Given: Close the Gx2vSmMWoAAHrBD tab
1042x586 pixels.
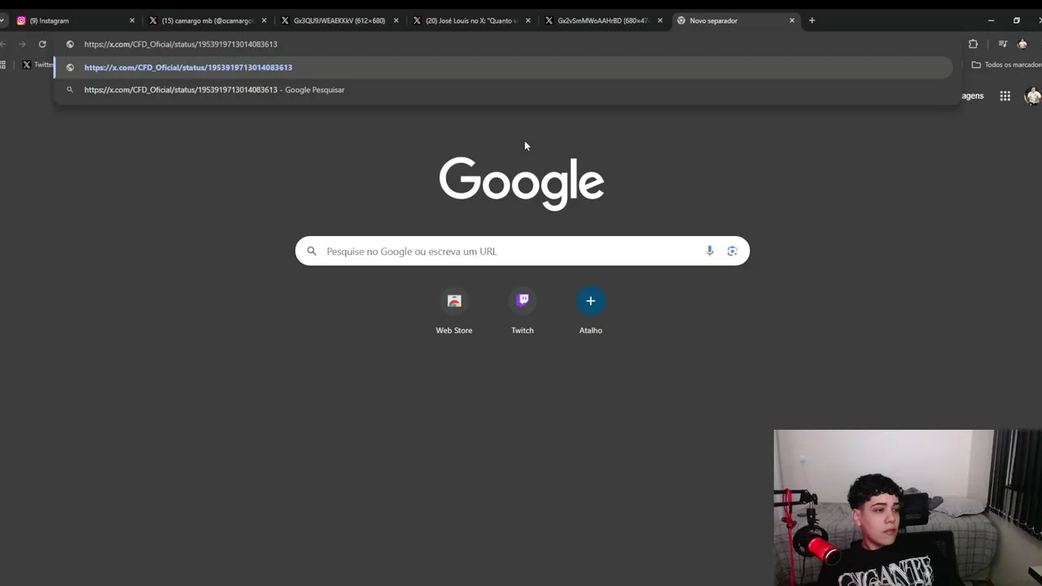Looking at the screenshot, I should coord(659,20).
